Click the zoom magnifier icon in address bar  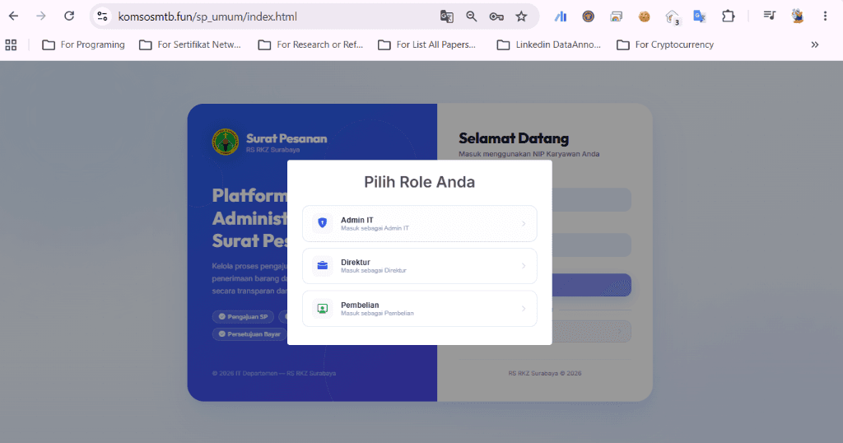pyautogui.click(x=472, y=16)
